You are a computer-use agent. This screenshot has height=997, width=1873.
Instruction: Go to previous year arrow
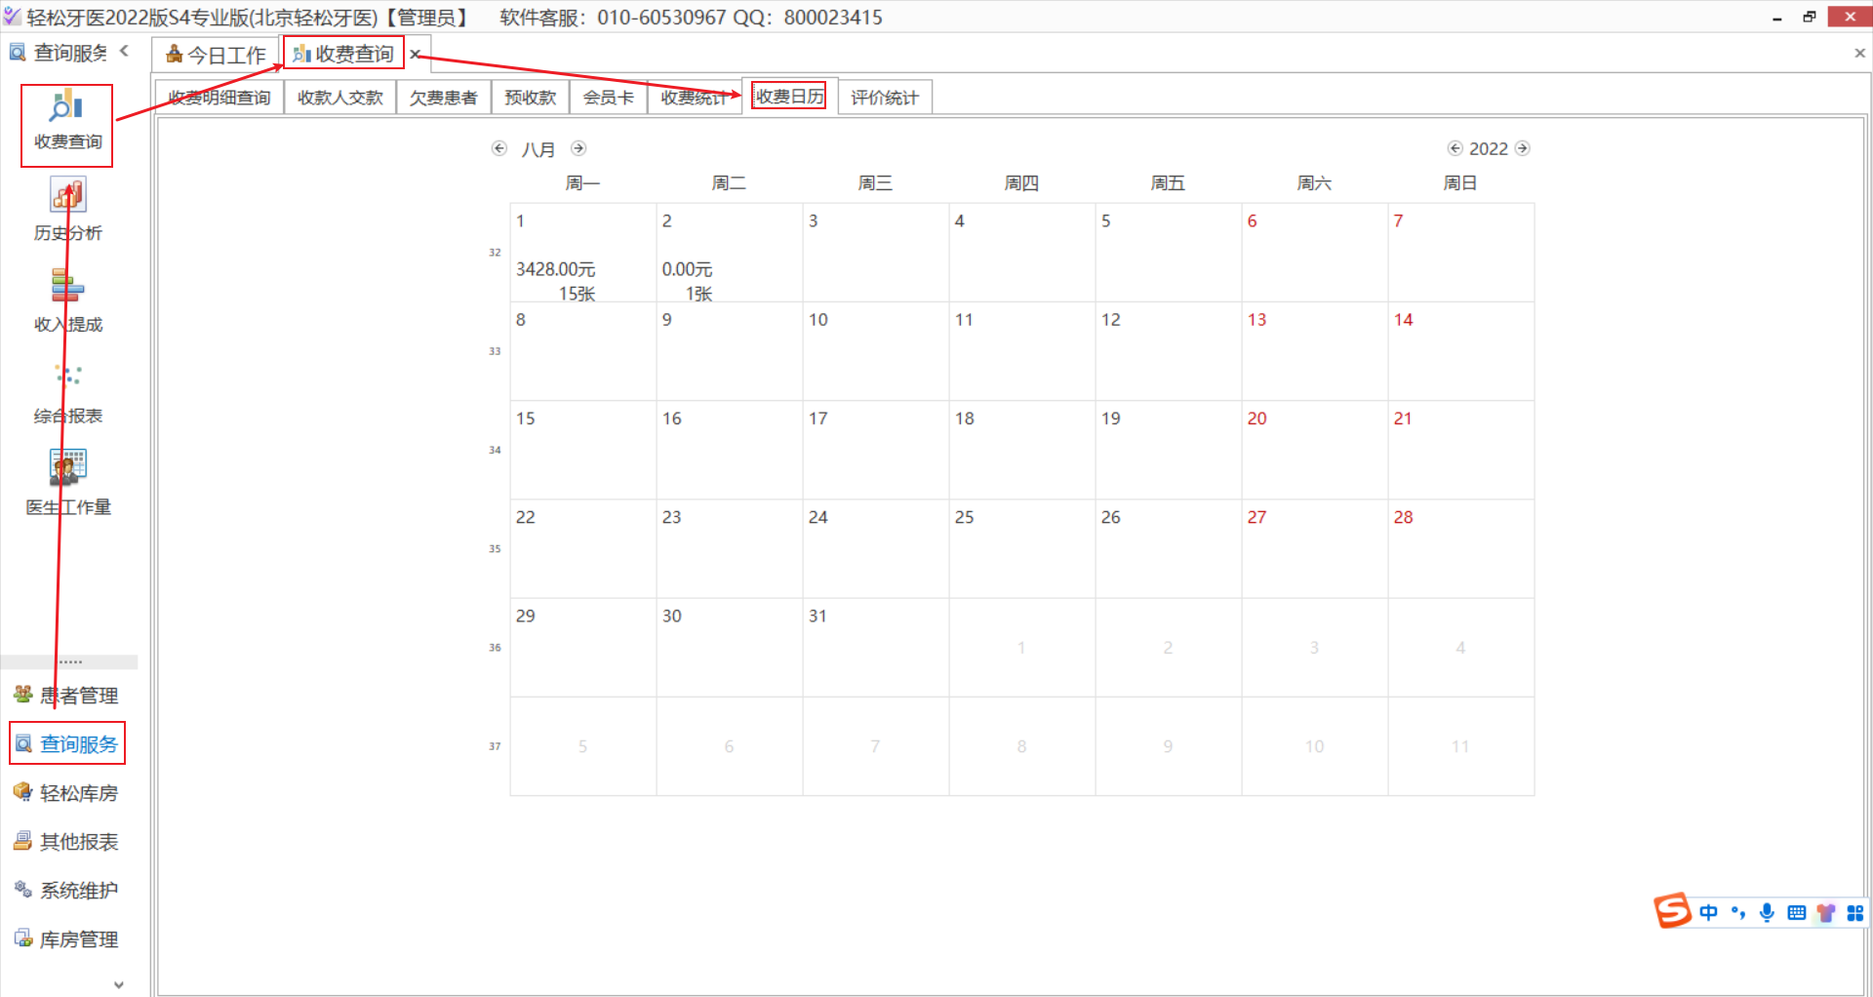1455,148
